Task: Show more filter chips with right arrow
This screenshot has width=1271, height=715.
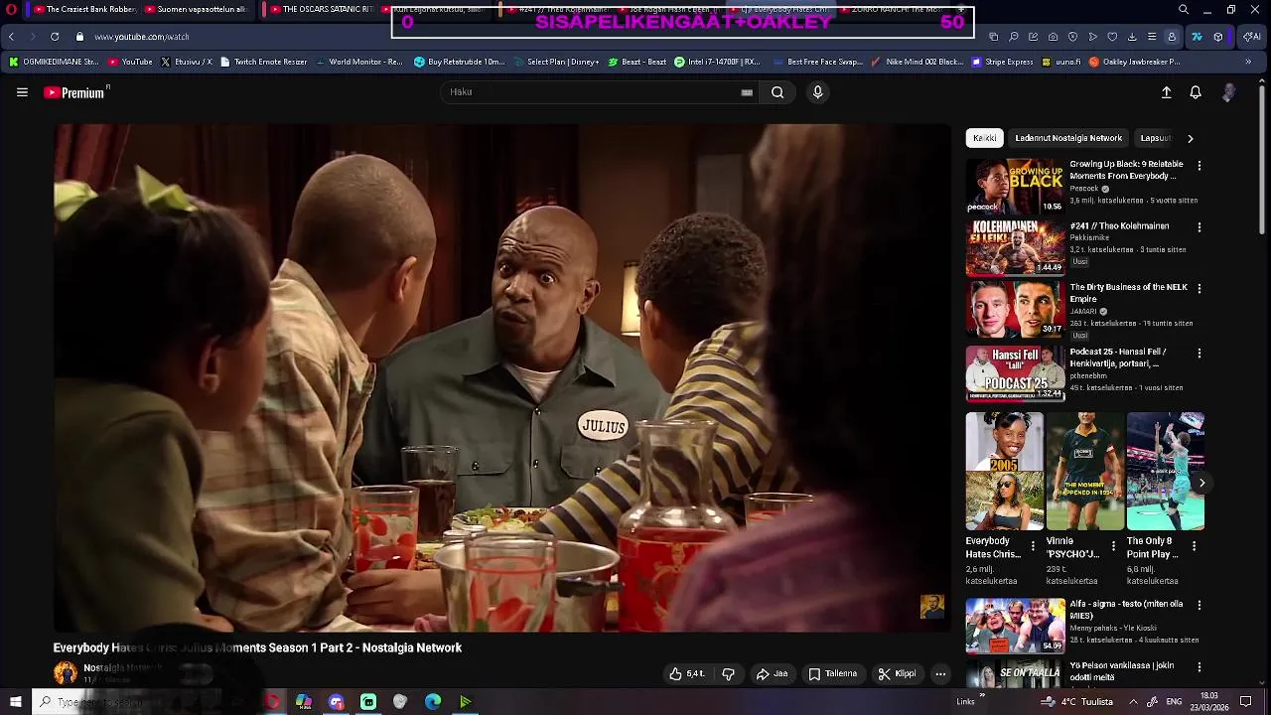Action: [x=1191, y=138]
